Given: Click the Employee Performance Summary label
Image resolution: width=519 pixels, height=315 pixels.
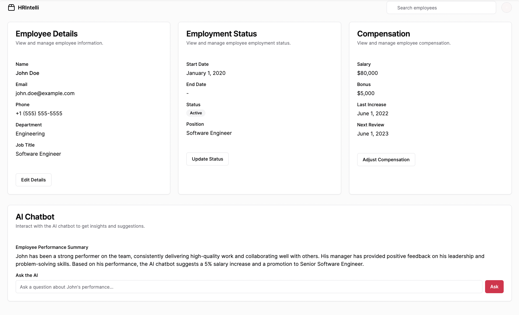Looking at the screenshot, I should click(52, 247).
